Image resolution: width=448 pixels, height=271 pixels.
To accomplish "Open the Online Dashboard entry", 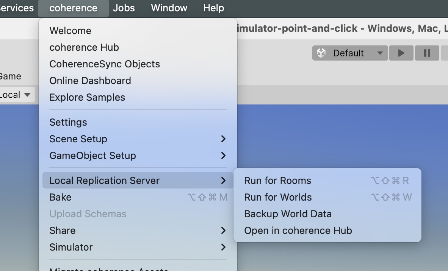I will 90,81.
